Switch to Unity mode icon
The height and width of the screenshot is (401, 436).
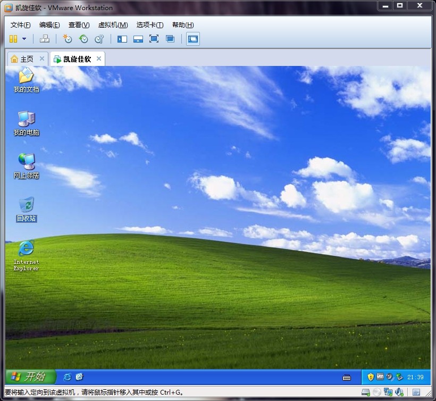point(170,39)
